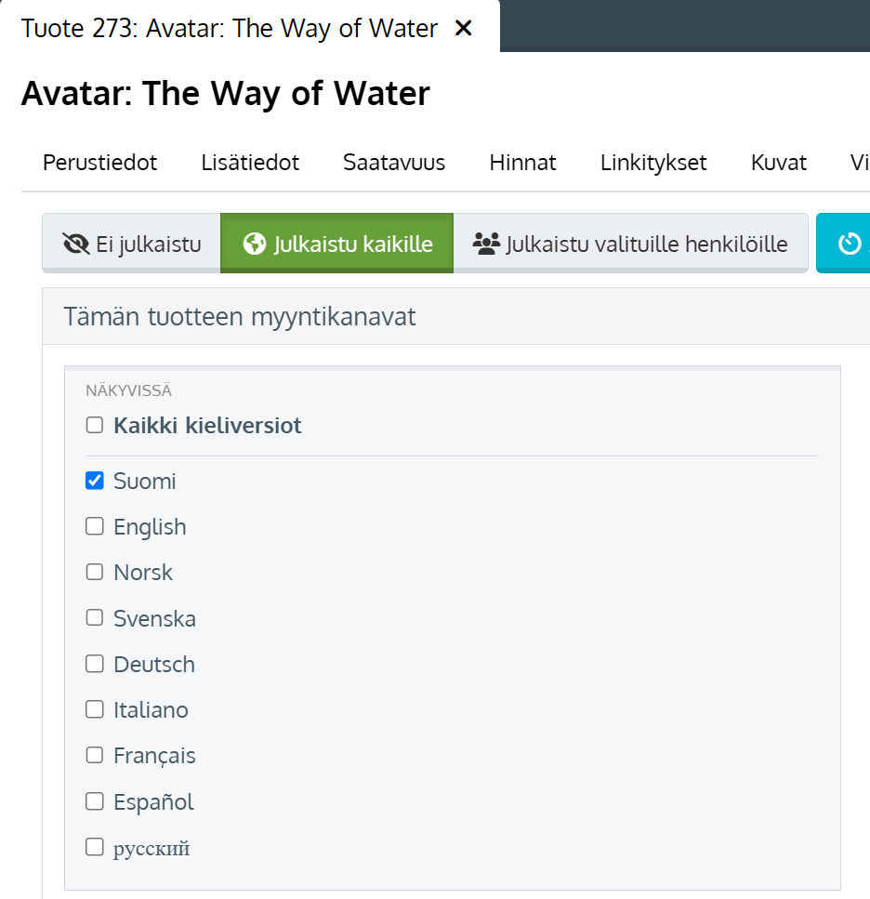Open the Perustiedot tab

click(x=99, y=163)
